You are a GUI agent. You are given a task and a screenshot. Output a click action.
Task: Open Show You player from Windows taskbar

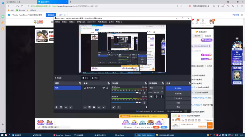(62, 135)
